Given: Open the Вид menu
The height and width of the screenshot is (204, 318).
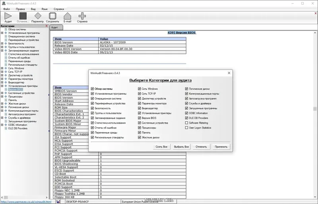Looking at the screenshot, I should click(x=33, y=9).
